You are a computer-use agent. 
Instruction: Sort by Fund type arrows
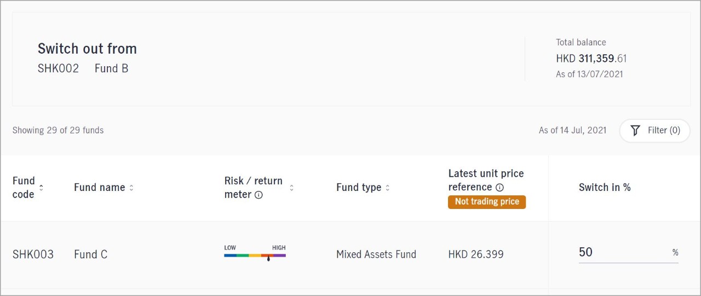click(x=387, y=188)
